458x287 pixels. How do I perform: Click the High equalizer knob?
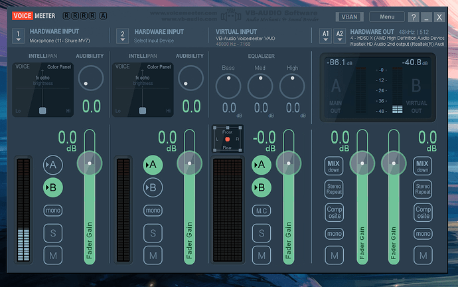coord(293,86)
